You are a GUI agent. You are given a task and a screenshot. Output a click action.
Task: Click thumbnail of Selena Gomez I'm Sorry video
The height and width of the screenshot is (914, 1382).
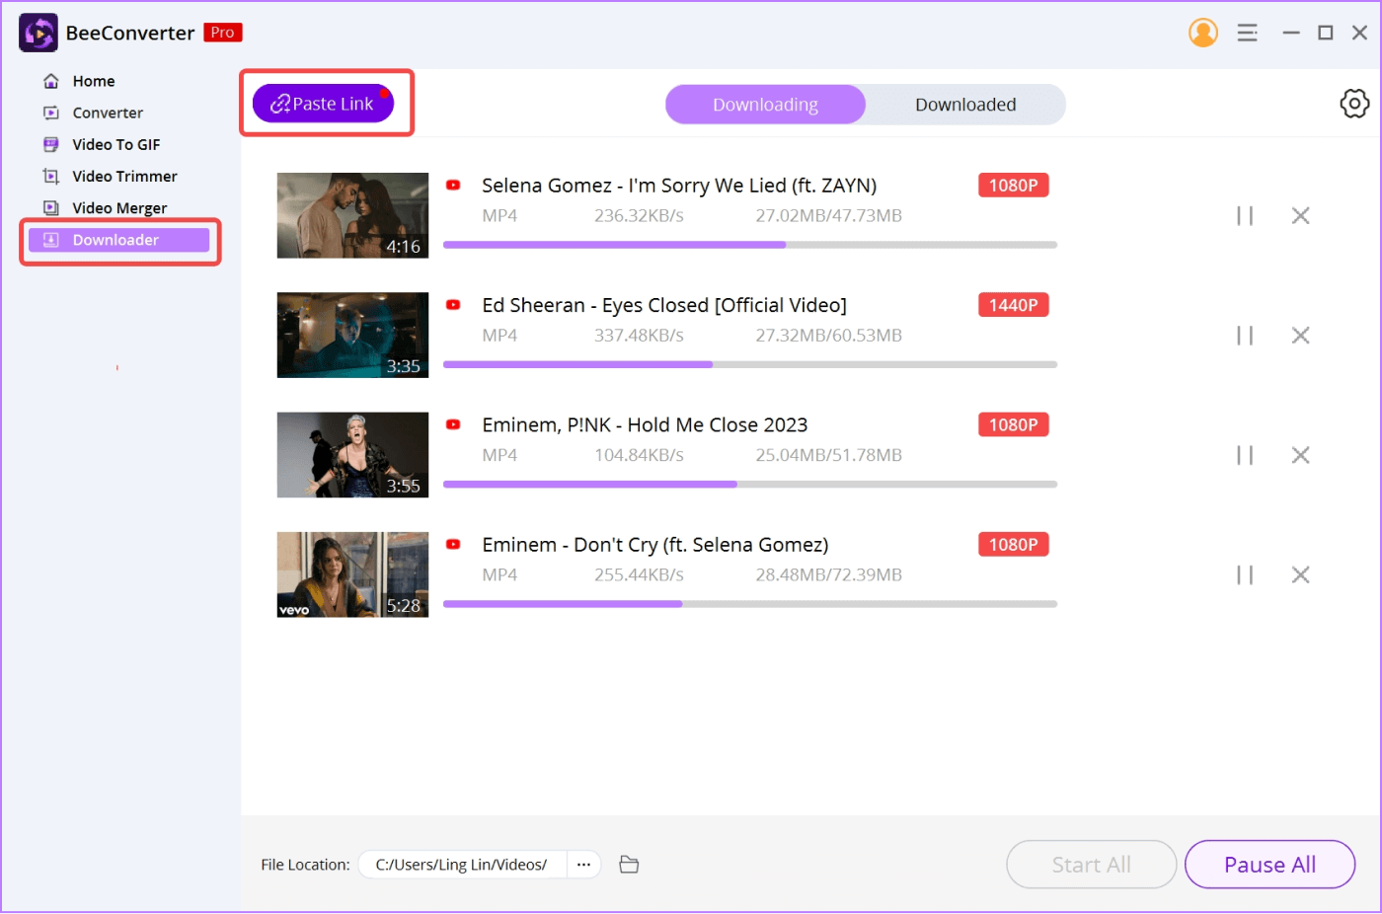point(352,215)
